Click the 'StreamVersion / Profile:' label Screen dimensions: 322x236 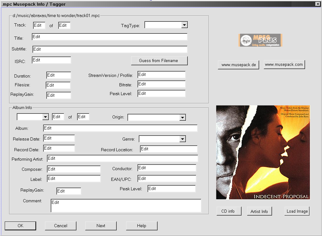pos(111,76)
